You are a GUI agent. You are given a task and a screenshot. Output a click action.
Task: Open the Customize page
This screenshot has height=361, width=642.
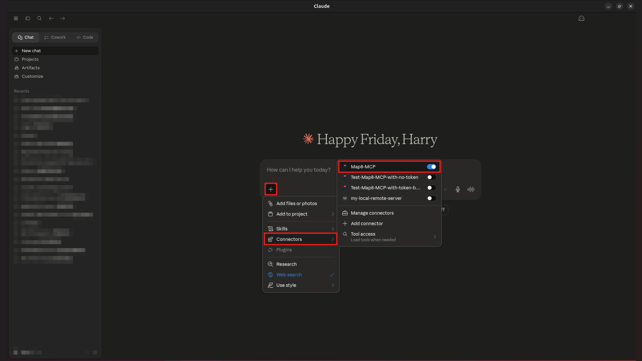55,76
